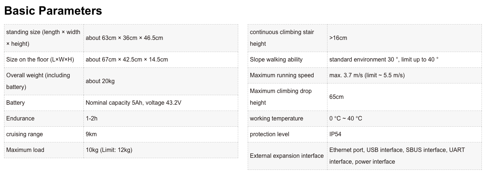Select the 9km cruising range value
The width and height of the screenshot is (487, 175).
91,134
